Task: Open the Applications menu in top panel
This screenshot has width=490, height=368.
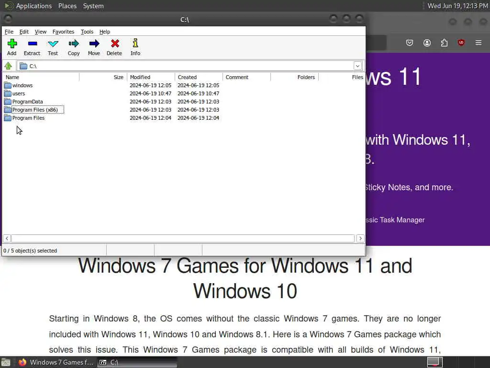Action: click(34, 6)
